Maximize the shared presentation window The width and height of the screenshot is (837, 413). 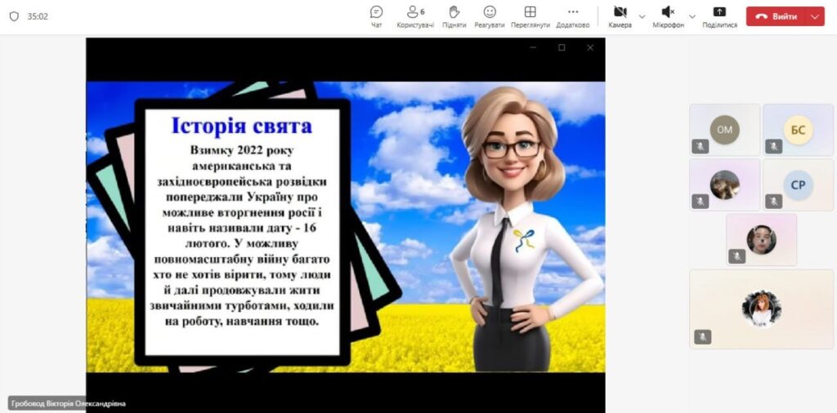[562, 48]
